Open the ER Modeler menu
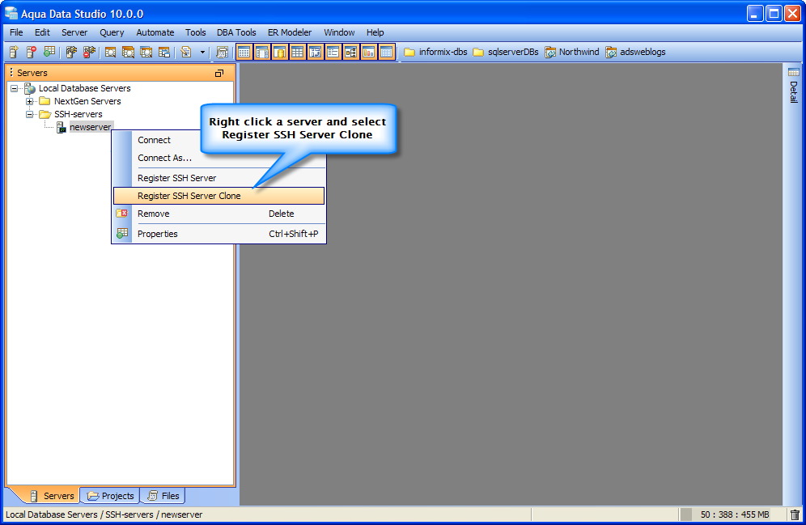The width and height of the screenshot is (806, 525). 290,32
